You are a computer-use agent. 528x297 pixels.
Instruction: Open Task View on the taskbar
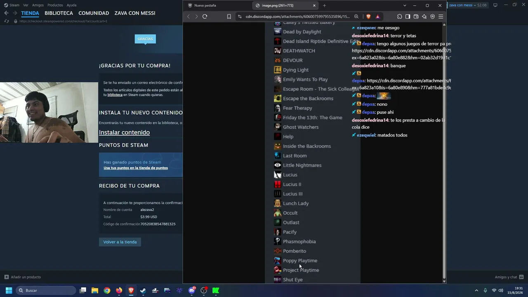pos(83,290)
